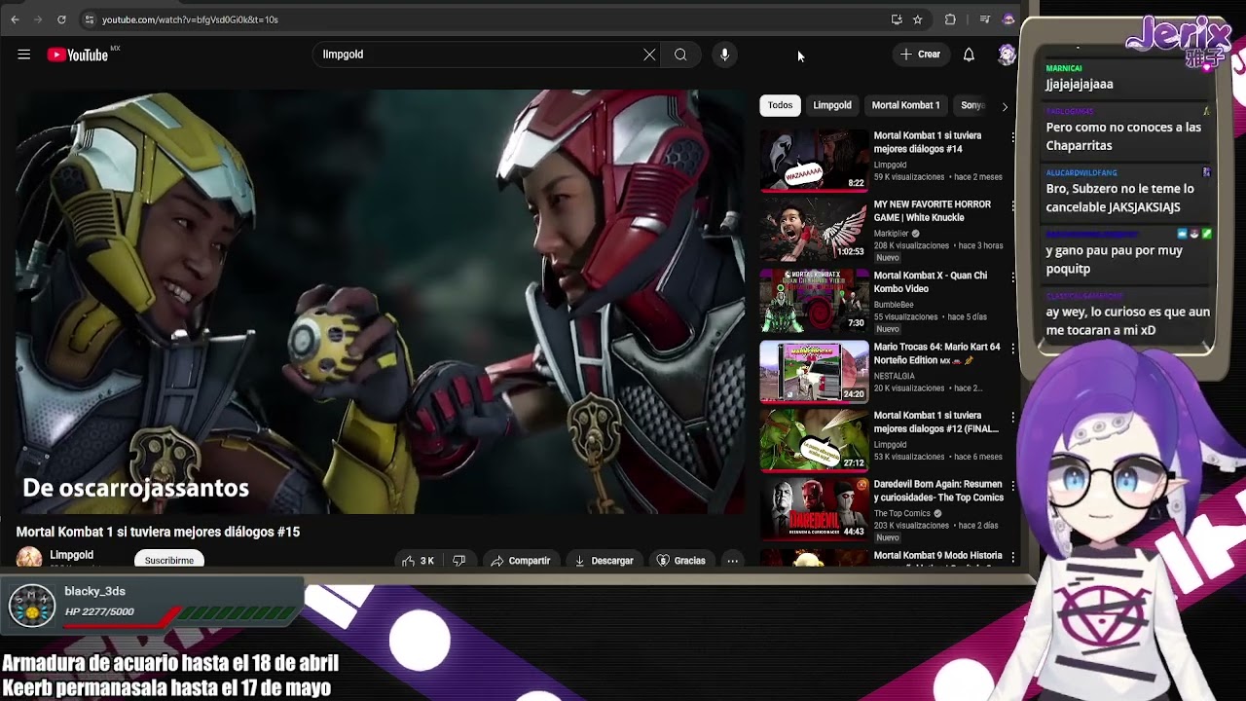Select the Sonya filter chip
This screenshot has width=1246, height=701.
972,105
